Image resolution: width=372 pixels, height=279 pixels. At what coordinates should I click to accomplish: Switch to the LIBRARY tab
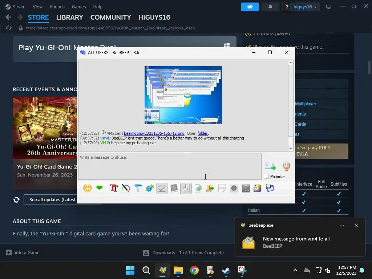(x=69, y=17)
